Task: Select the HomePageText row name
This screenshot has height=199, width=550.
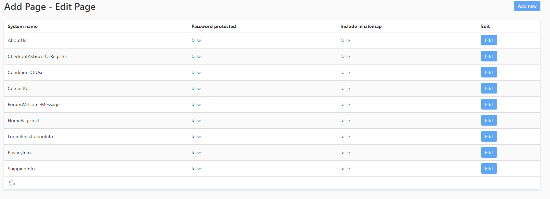Action: pyautogui.click(x=23, y=120)
